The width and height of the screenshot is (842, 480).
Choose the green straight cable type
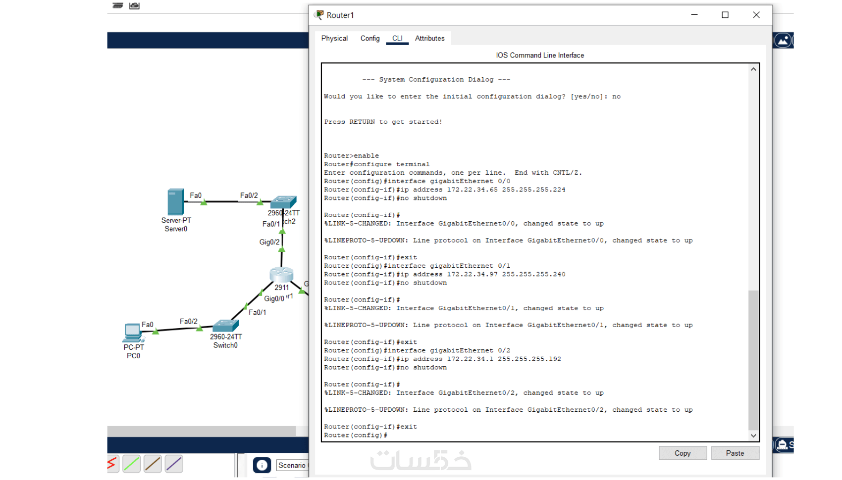132,464
